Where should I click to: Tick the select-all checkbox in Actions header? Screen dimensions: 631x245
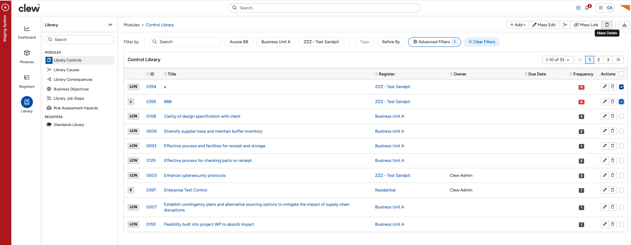point(621,74)
